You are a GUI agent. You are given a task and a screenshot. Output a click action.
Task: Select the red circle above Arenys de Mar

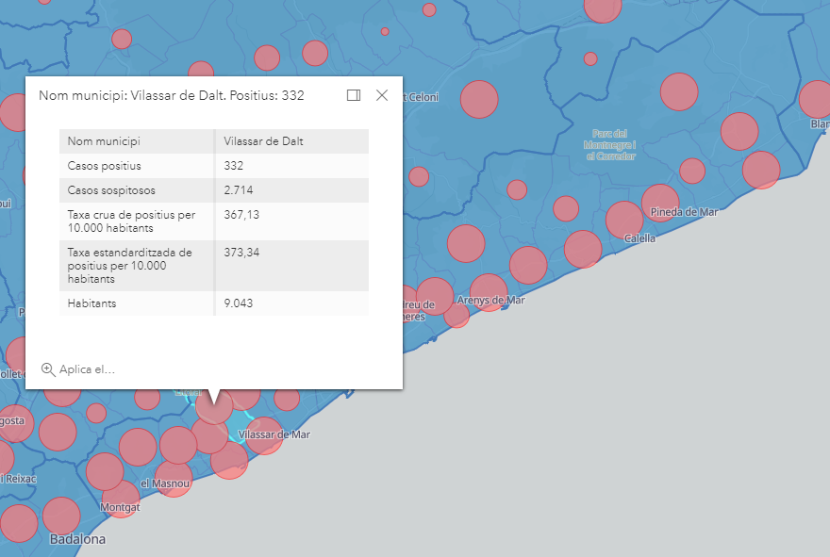[x=488, y=292]
